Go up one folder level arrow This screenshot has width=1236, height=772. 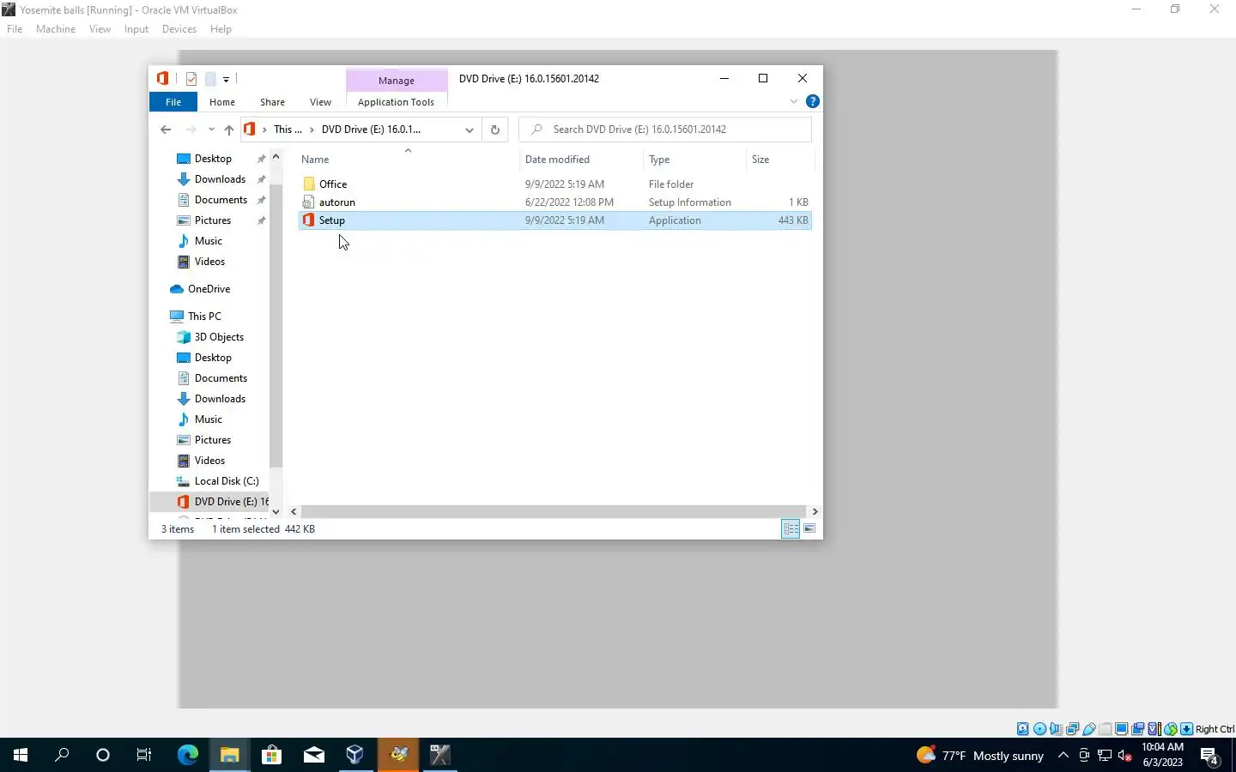[x=228, y=130]
